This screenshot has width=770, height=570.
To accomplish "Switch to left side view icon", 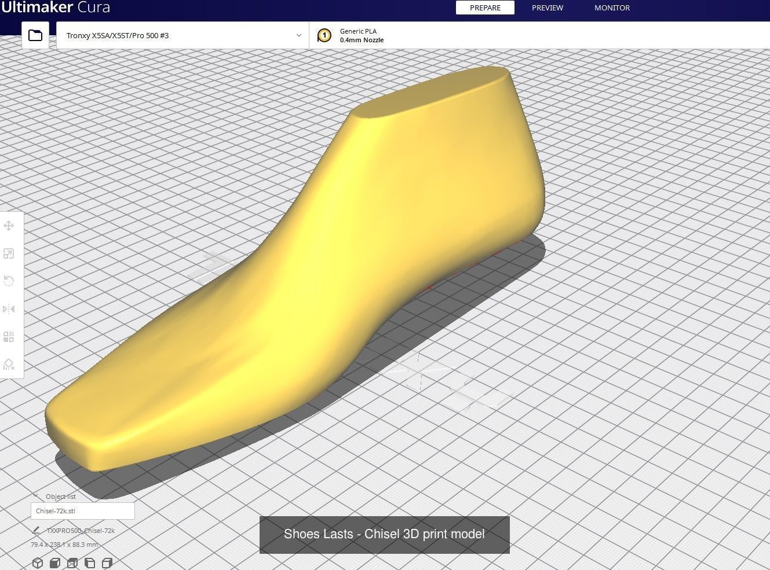I will pos(90,563).
